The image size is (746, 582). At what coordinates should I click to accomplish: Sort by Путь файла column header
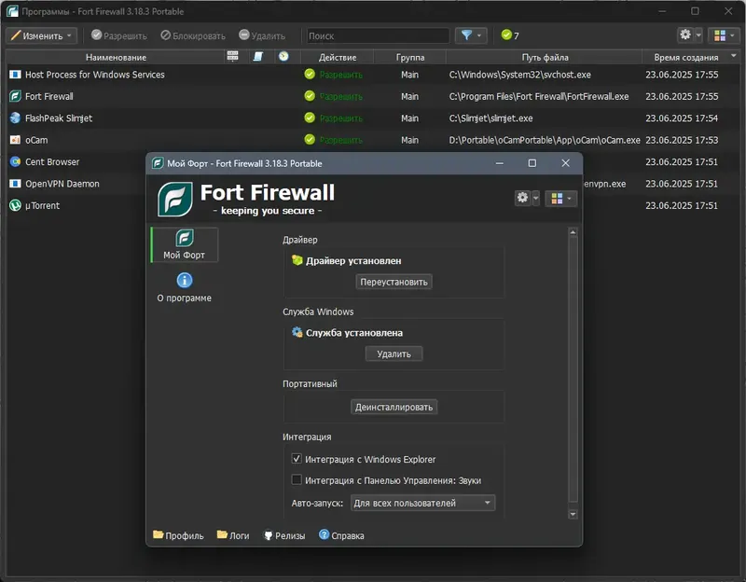[x=545, y=57]
